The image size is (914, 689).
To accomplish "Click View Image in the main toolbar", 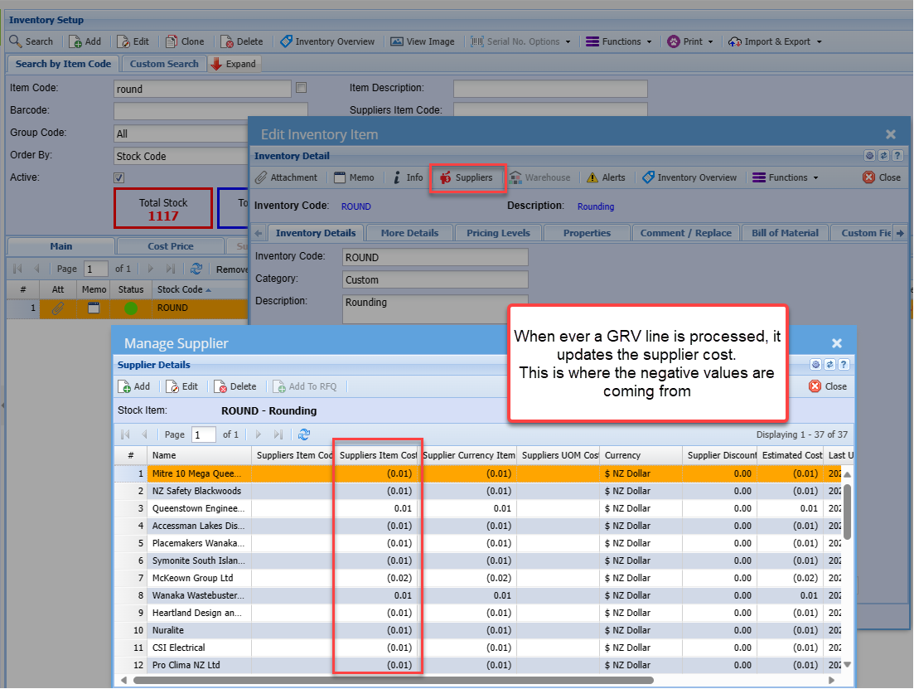I will [x=423, y=41].
